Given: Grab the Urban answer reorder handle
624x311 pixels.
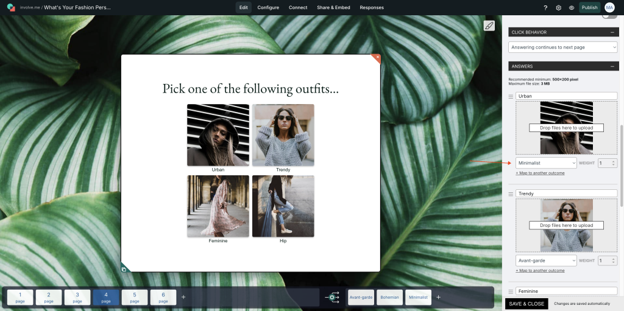Looking at the screenshot, I should 511,96.
